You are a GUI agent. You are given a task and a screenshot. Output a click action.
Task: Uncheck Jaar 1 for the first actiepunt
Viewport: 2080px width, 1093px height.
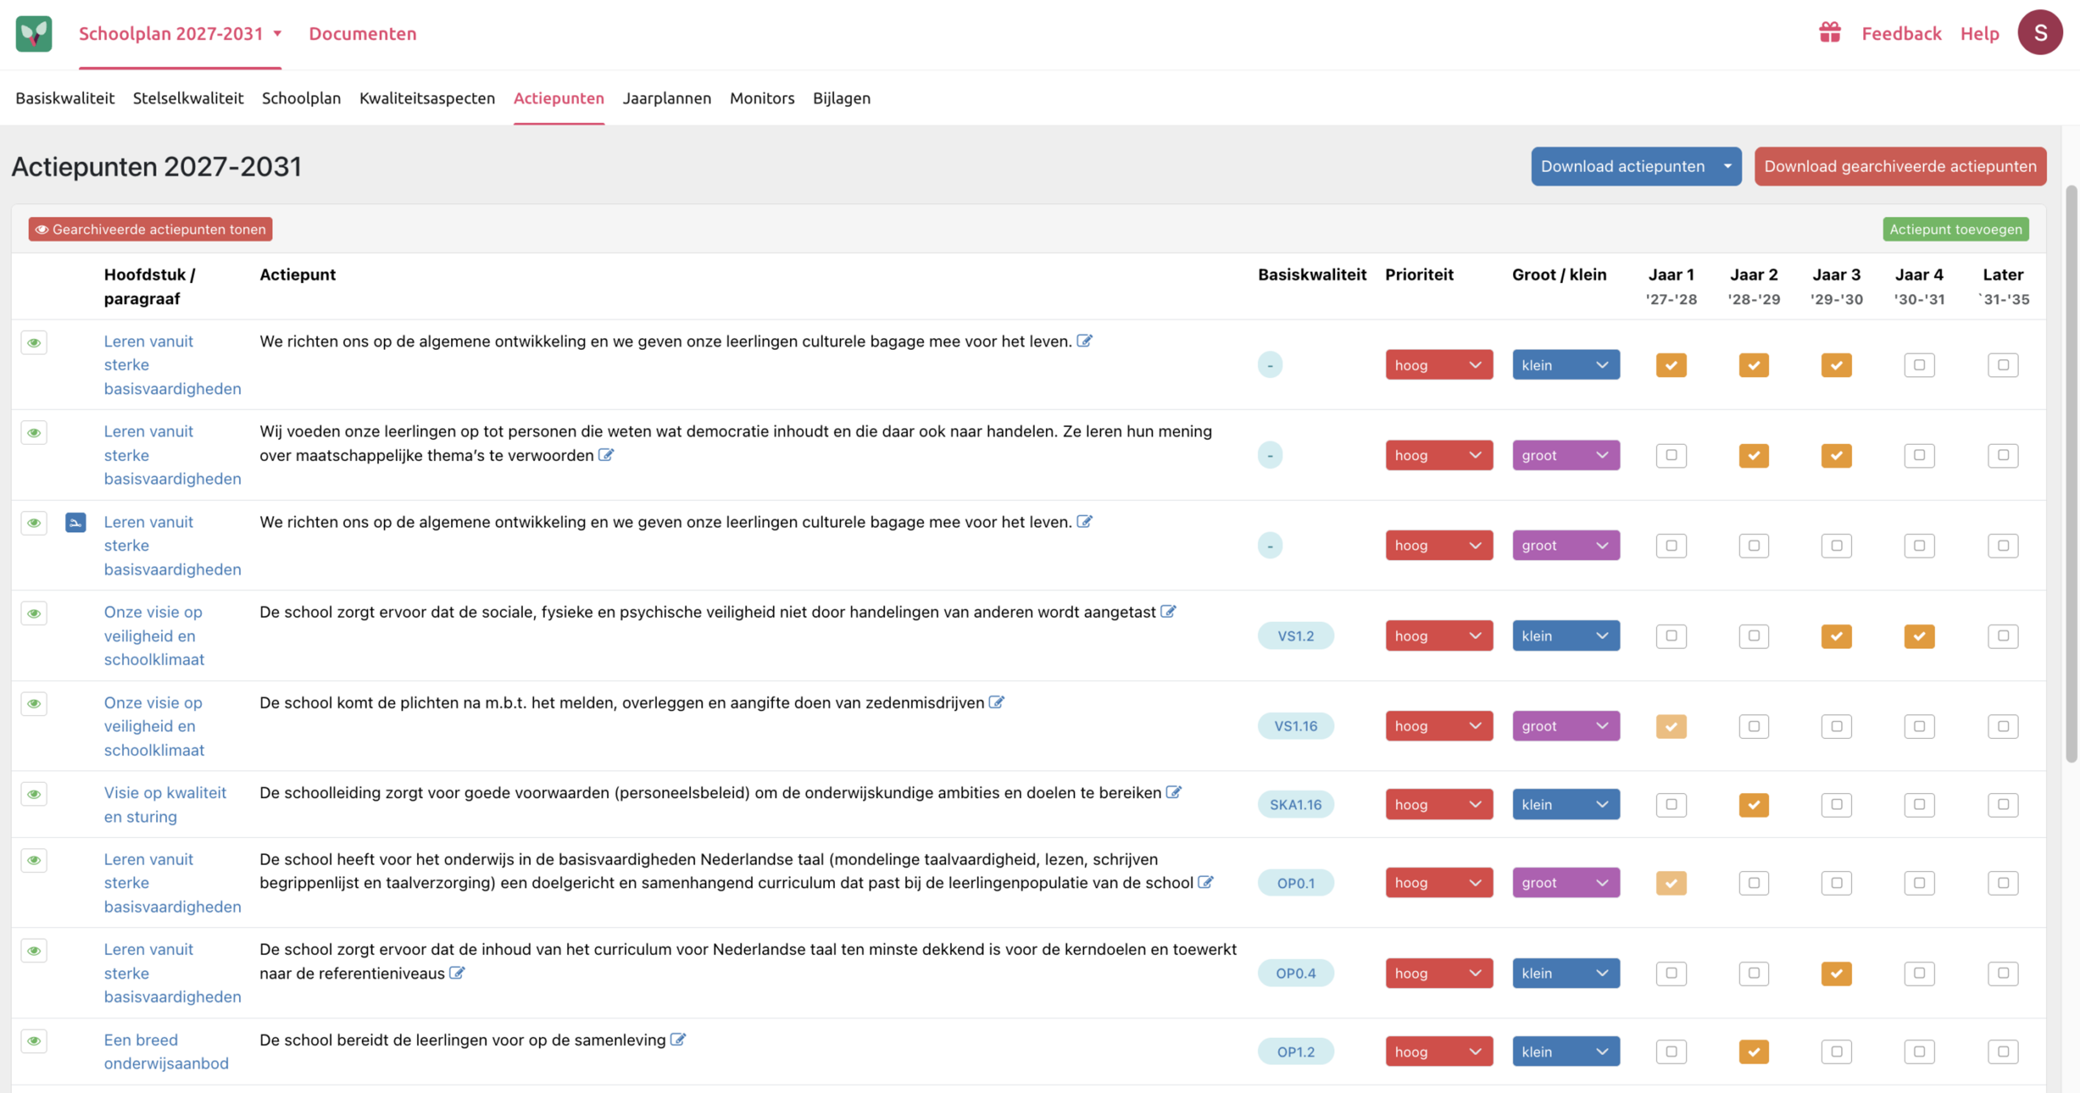(x=1670, y=365)
